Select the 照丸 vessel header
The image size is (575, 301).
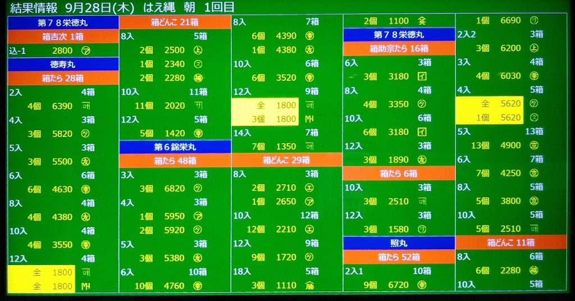[399, 243]
